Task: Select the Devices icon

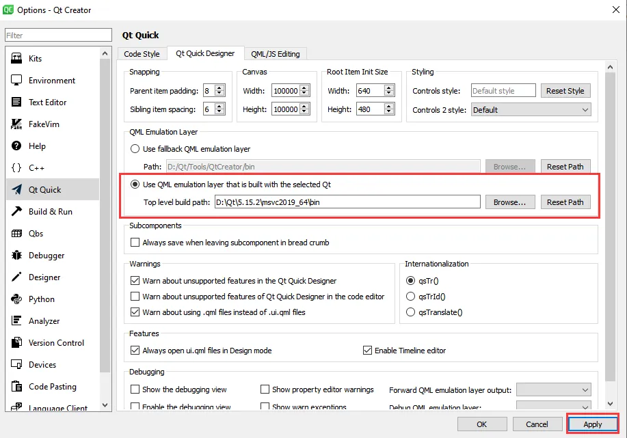Action: (16, 364)
